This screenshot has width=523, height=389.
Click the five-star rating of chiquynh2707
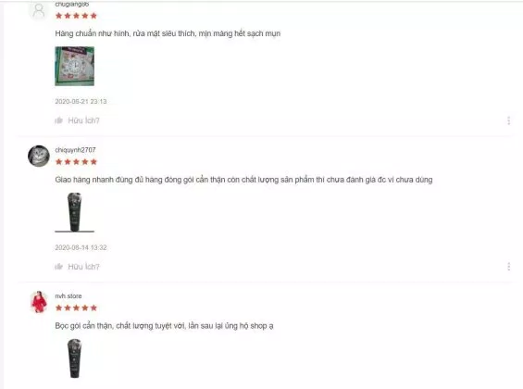[x=76, y=162]
